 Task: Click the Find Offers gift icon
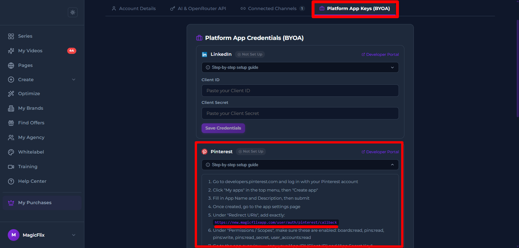tap(11, 123)
